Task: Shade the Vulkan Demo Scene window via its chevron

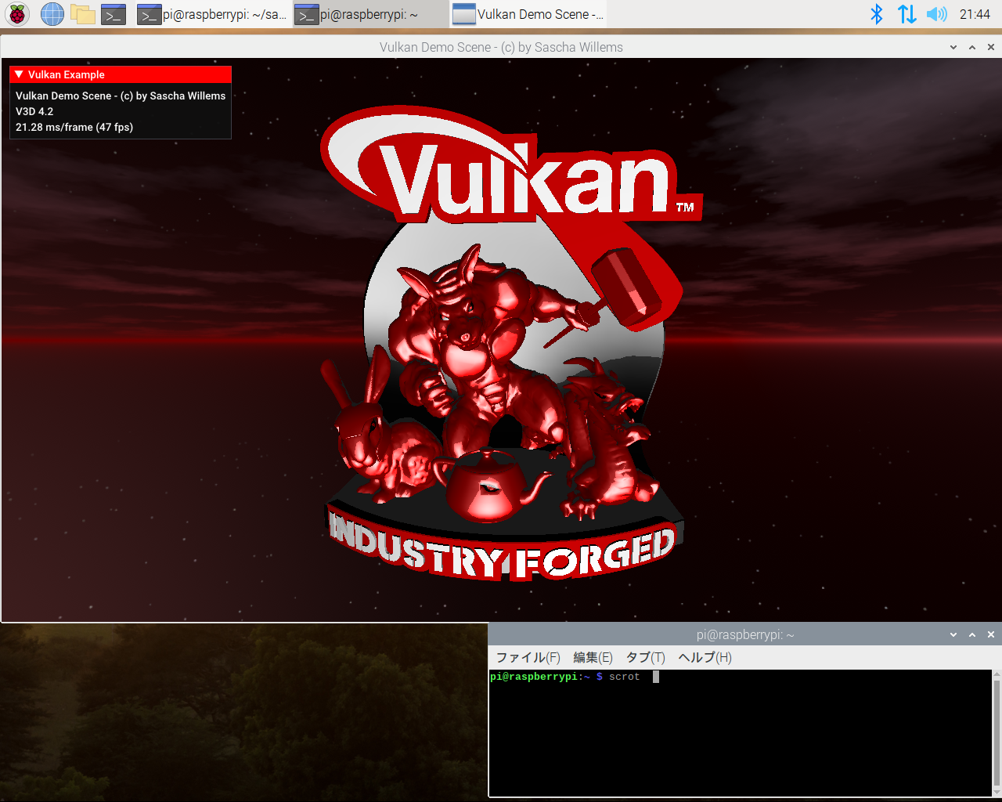Action: 953,47
